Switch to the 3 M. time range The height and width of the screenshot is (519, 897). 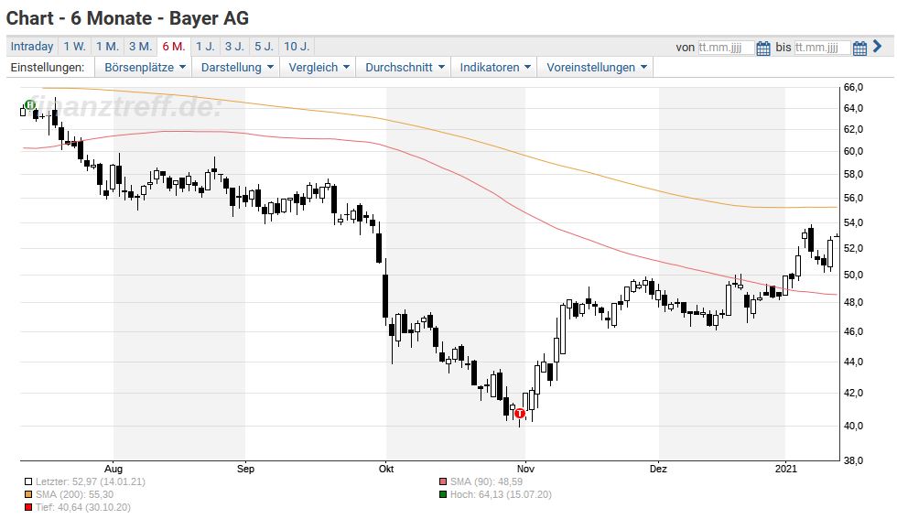coord(140,47)
